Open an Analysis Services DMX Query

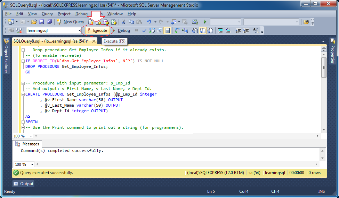[106, 22]
